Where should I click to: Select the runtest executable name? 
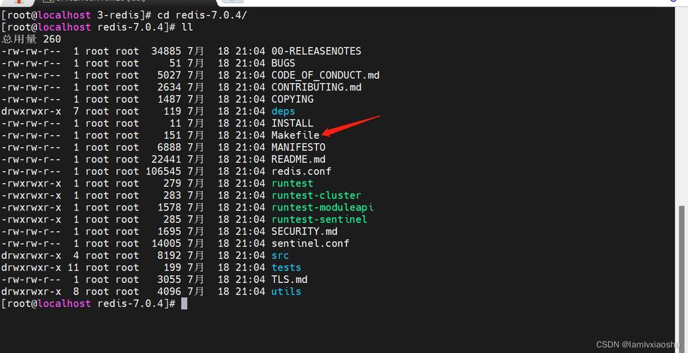(292, 184)
